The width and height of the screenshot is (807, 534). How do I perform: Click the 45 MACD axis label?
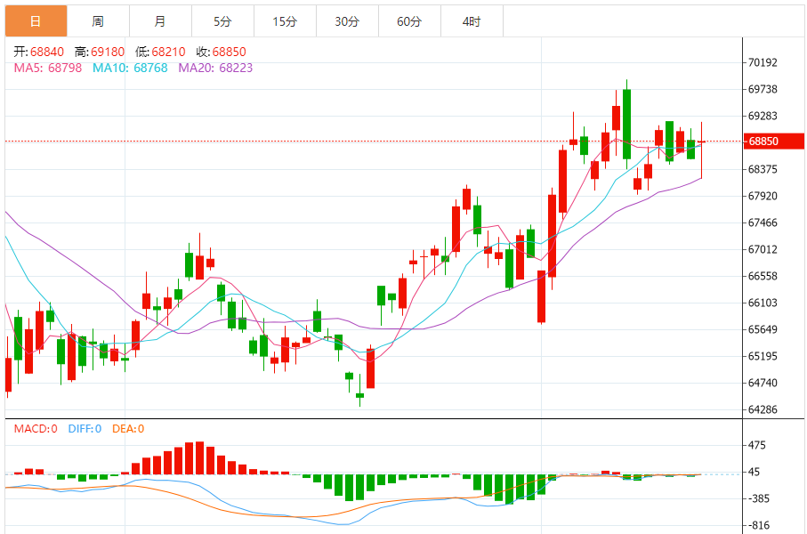[754, 473]
